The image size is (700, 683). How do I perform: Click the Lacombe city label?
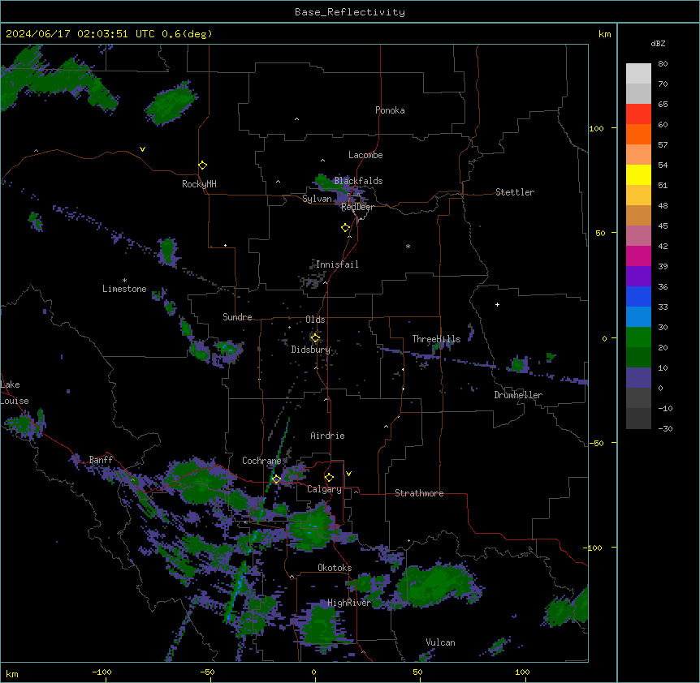pyautogui.click(x=365, y=155)
